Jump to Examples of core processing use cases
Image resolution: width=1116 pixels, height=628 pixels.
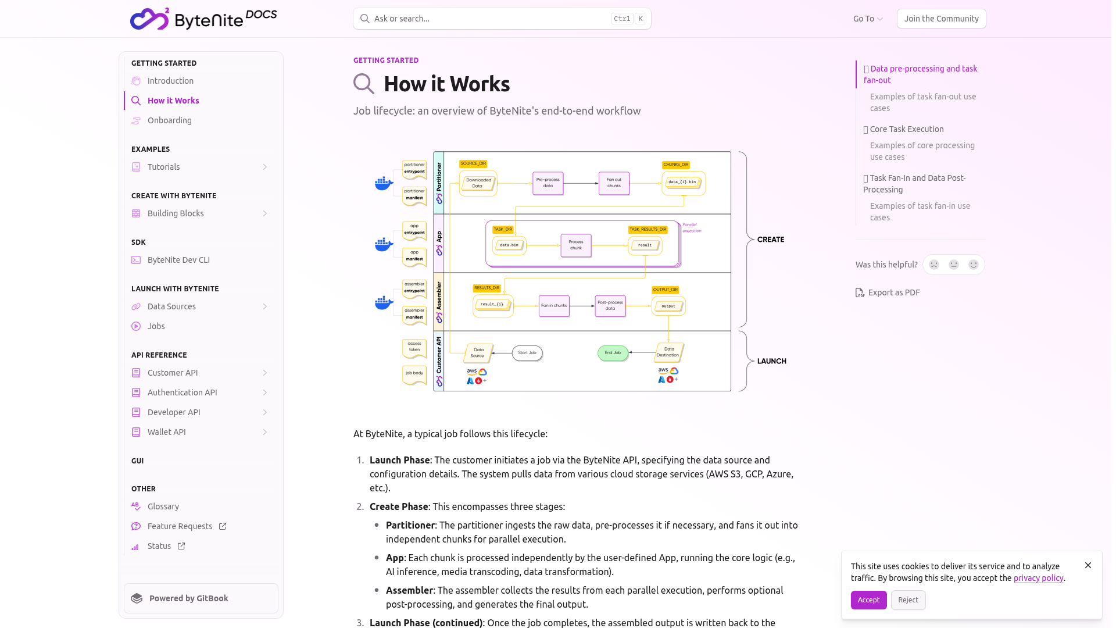(922, 151)
